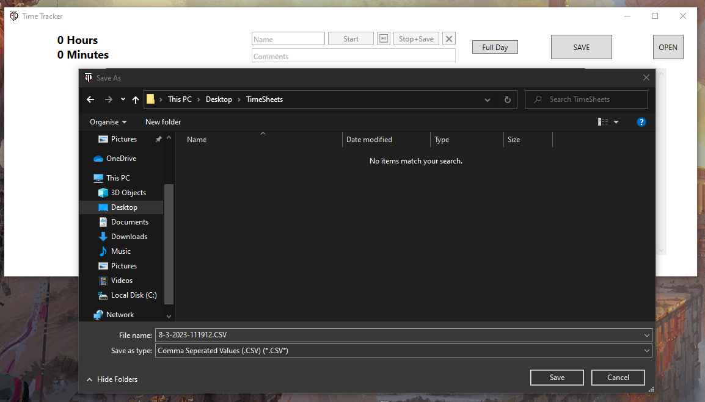Screen dimensions: 705x402
Task: Click the pause/resume icon button next to Start
Action: pyautogui.click(x=384, y=38)
